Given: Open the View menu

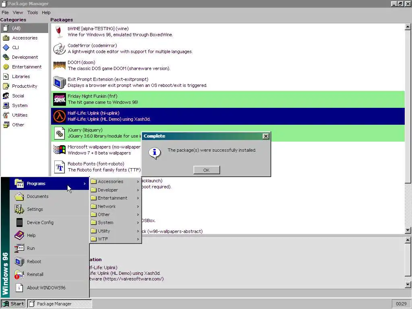Looking at the screenshot, I should 18,12.
